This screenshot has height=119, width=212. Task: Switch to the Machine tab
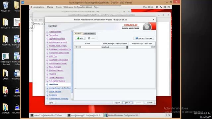[x=78, y=34]
